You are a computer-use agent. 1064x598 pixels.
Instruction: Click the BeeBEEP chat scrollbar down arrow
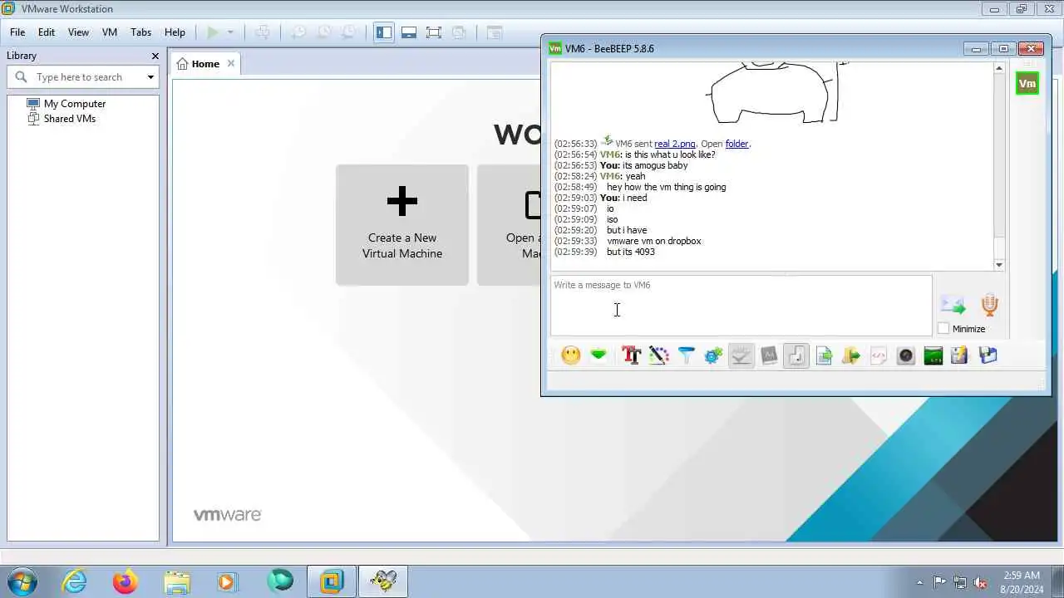click(x=999, y=265)
